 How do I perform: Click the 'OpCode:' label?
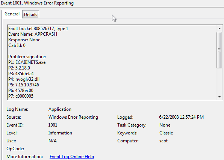[15, 149]
